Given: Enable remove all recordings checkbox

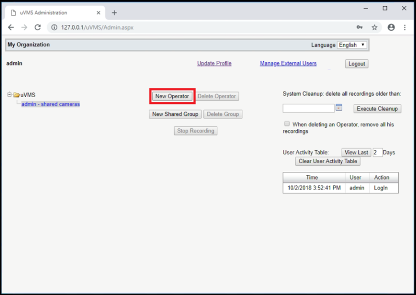Looking at the screenshot, I should pos(287,124).
